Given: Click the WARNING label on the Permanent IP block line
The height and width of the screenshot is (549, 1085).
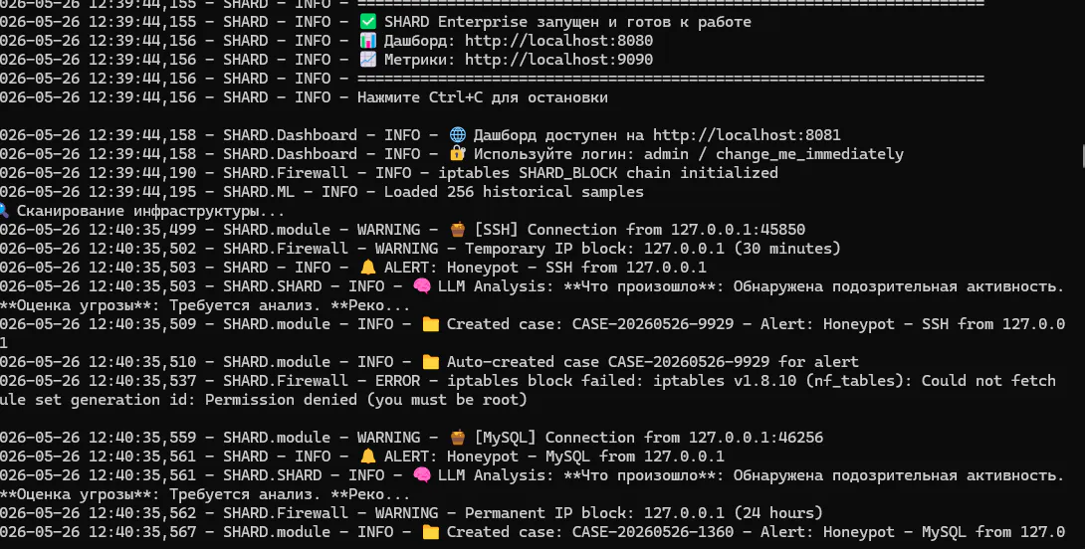Looking at the screenshot, I should pos(407,513).
